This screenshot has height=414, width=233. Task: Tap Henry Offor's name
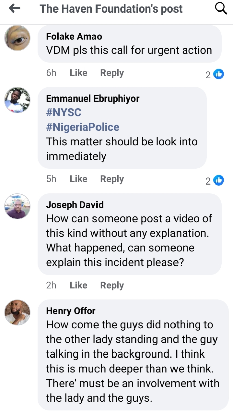[x=71, y=311]
